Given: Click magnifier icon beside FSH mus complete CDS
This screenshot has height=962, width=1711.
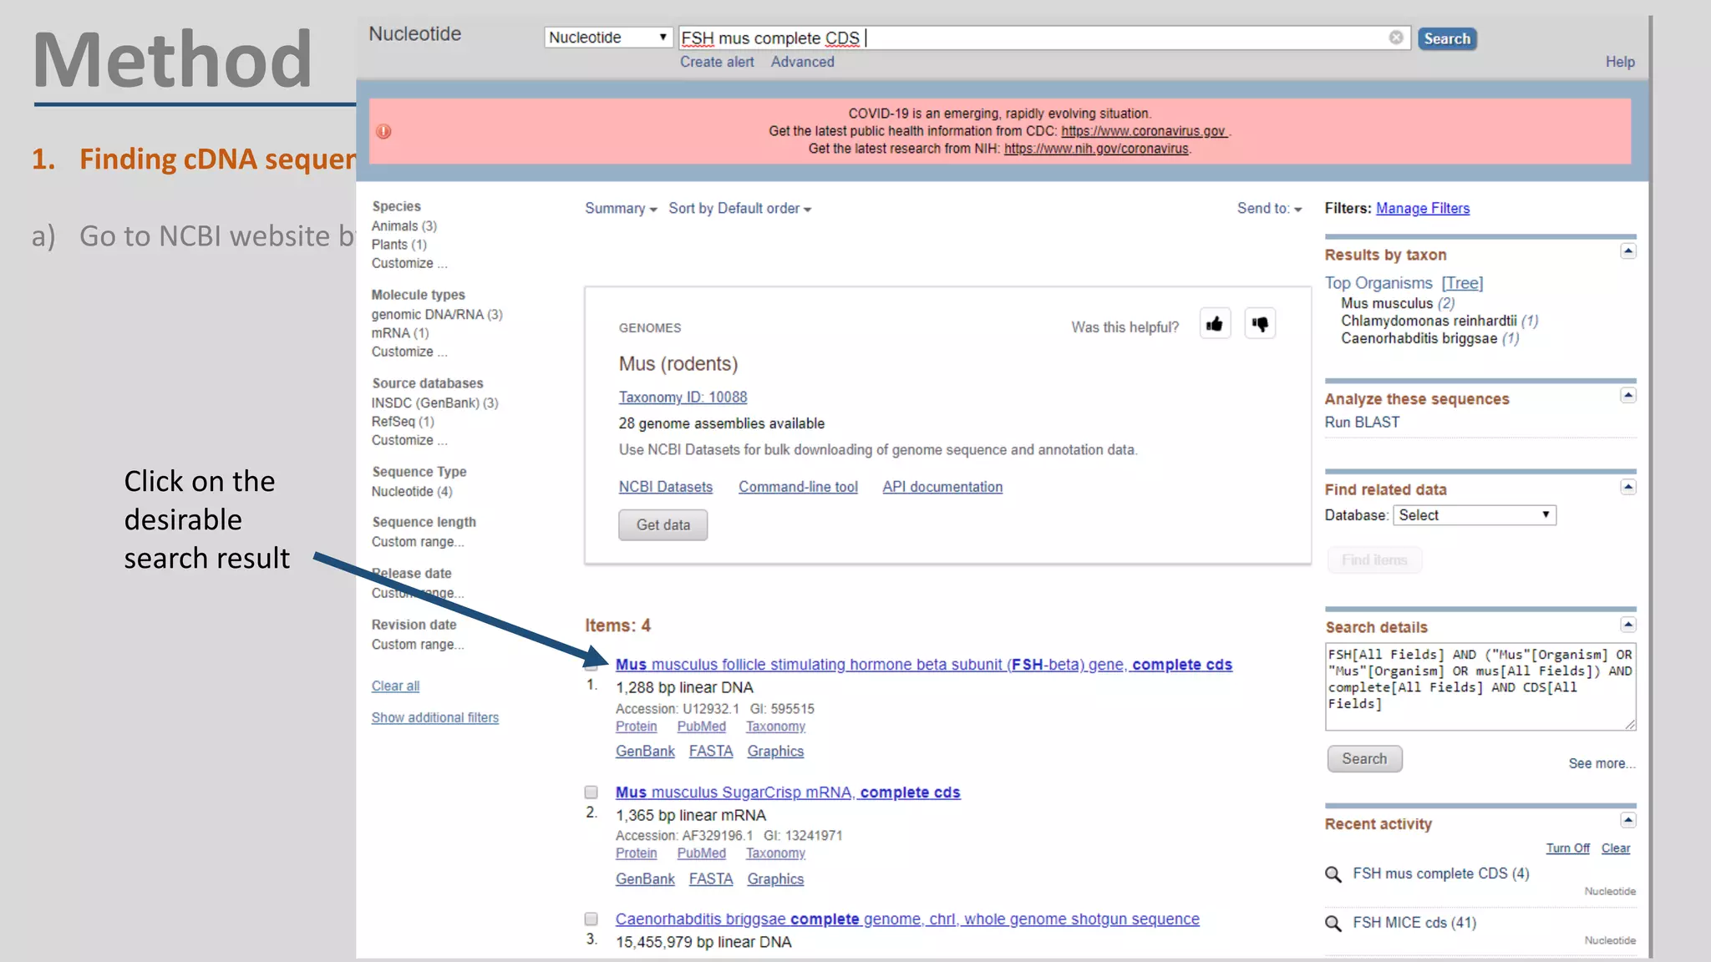Looking at the screenshot, I should point(1333,874).
